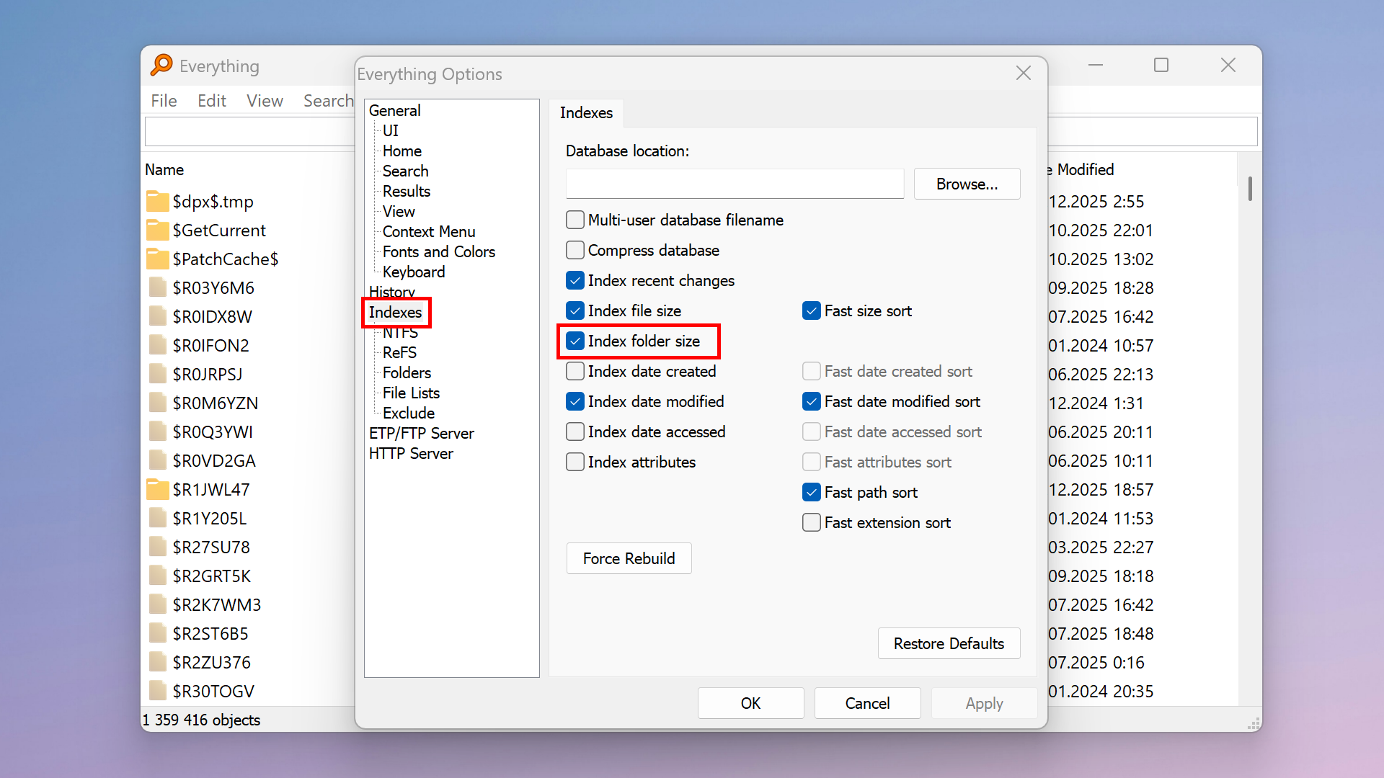This screenshot has height=778, width=1384.
Task: Click the $PatchCache$ folder icon
Action: coord(157,259)
